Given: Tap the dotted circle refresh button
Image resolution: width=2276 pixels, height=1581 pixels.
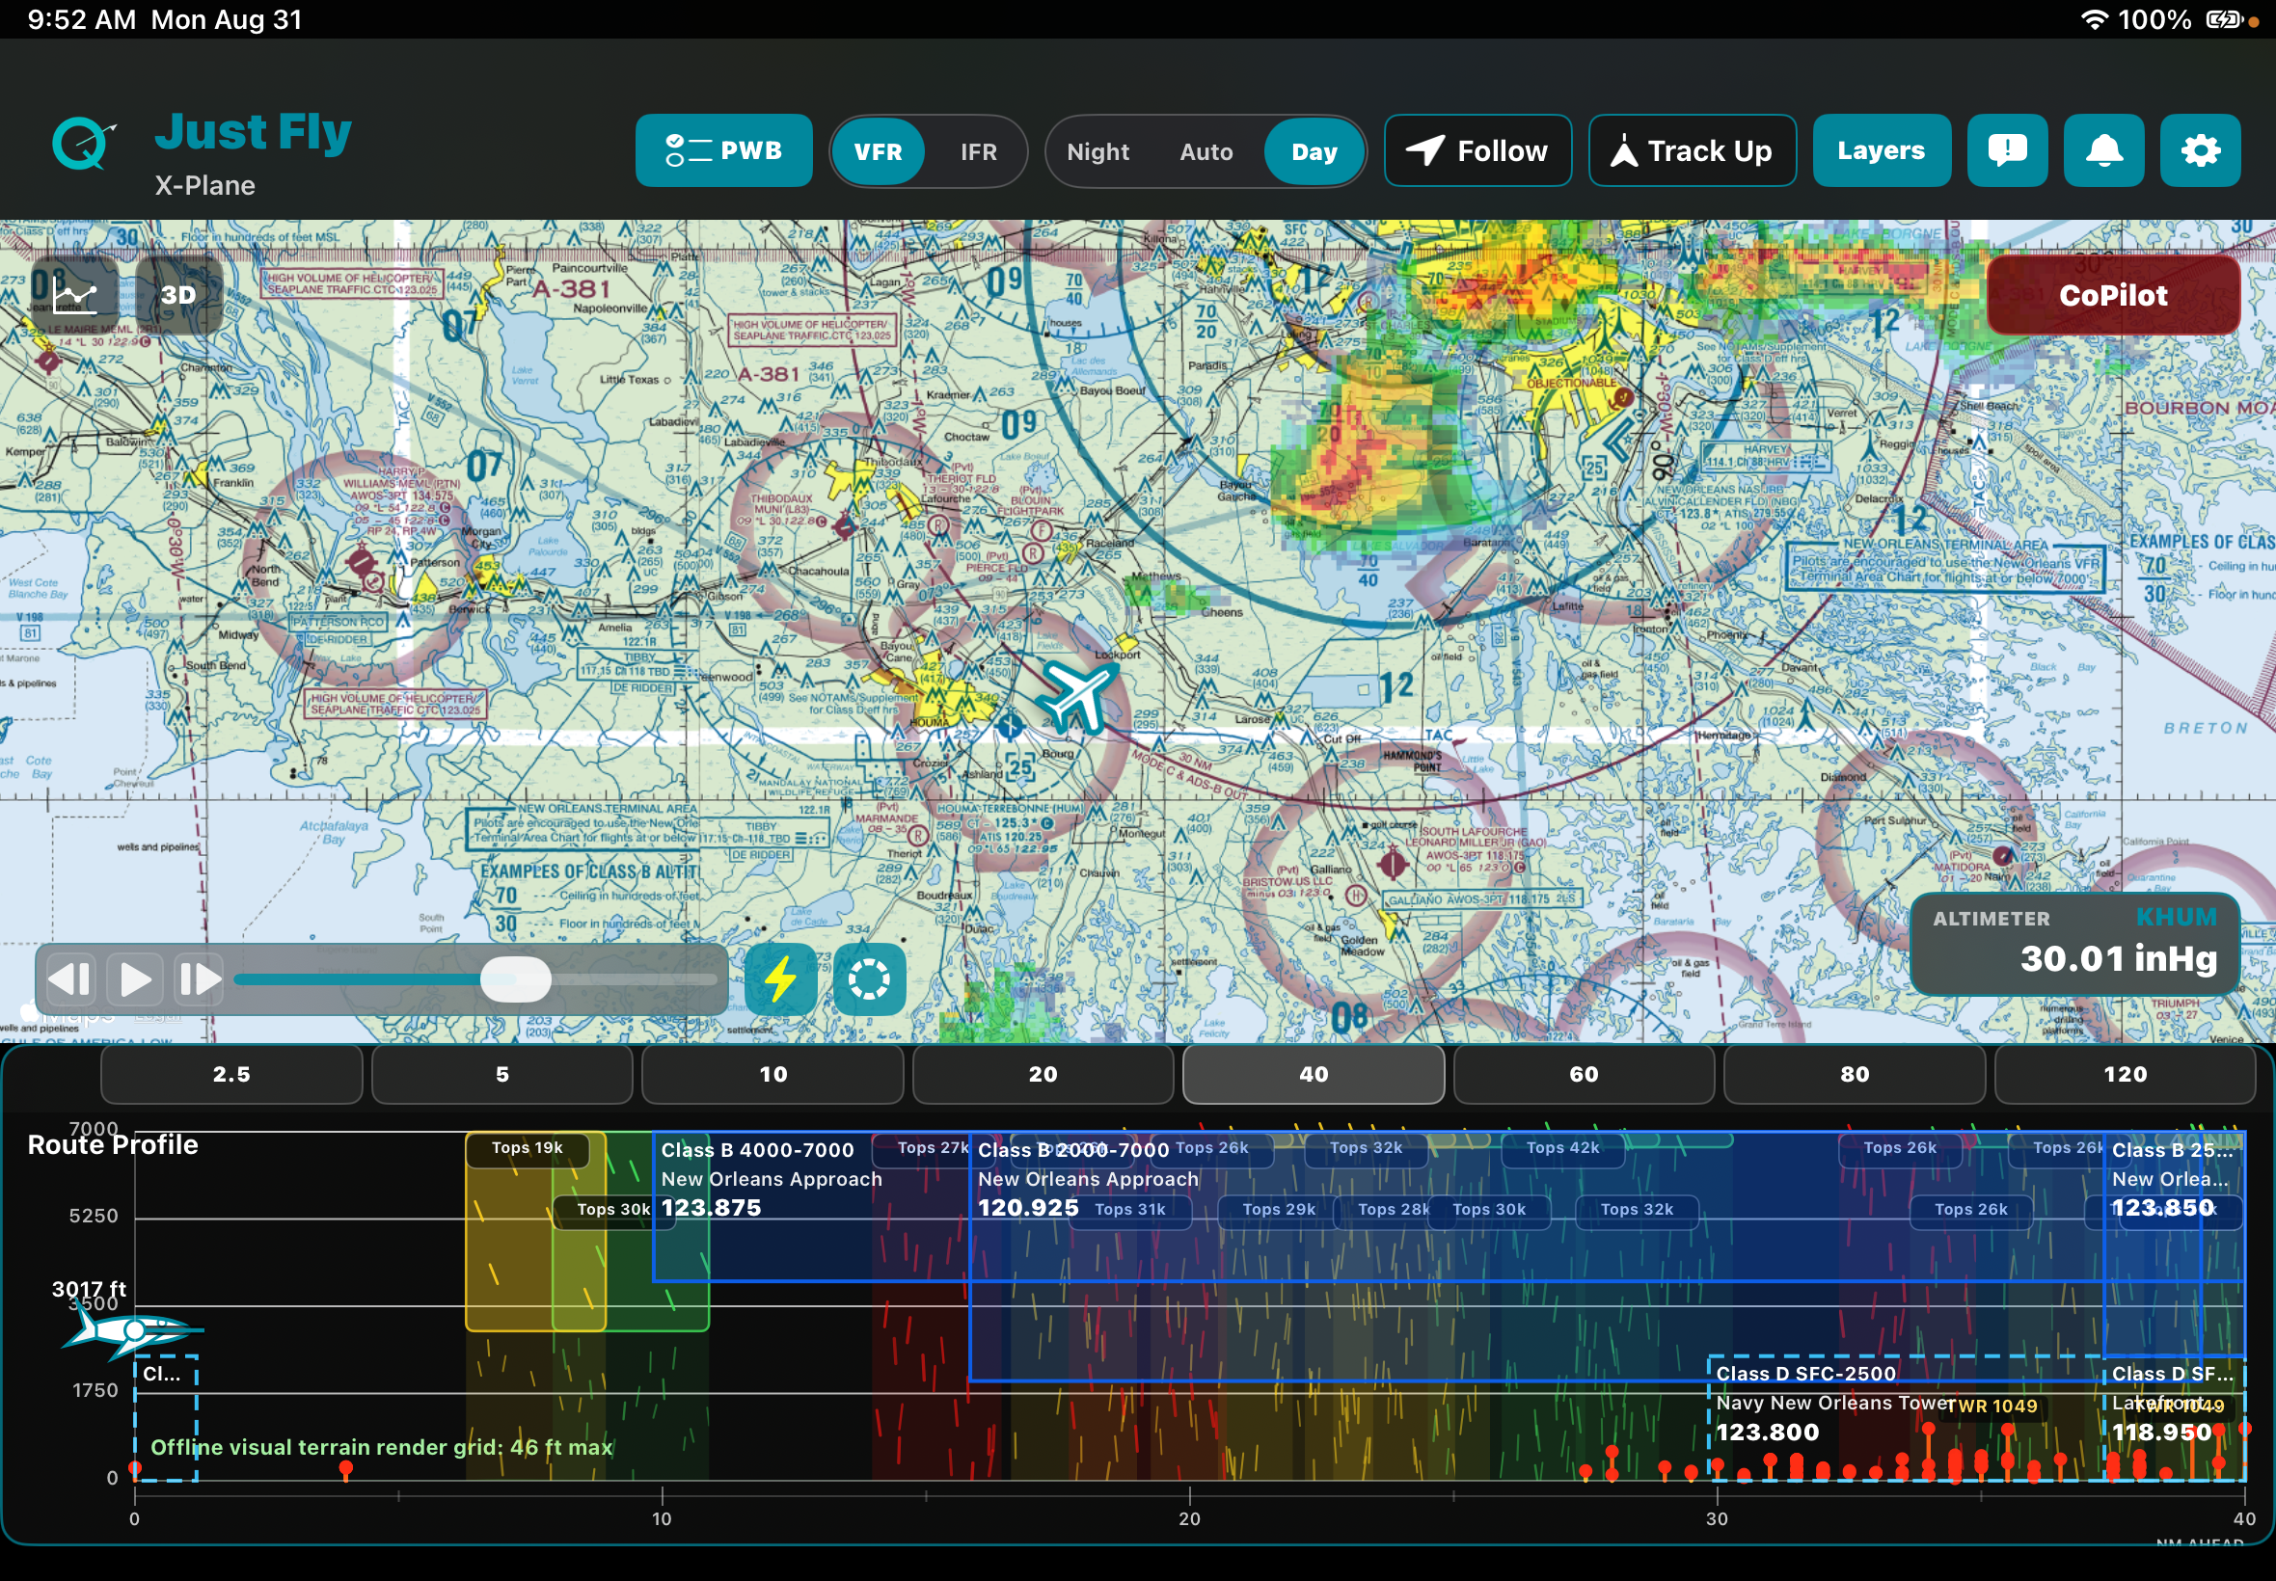Looking at the screenshot, I should tap(869, 978).
